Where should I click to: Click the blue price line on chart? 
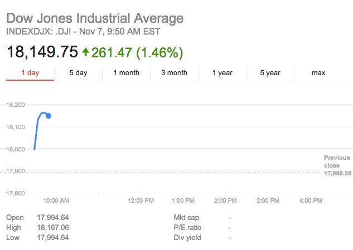point(36,134)
